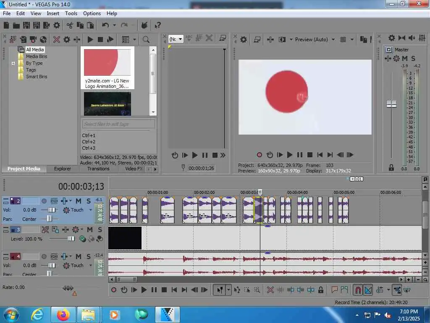Start preview of selected media in Project Media
The image size is (430, 323).
90,40
